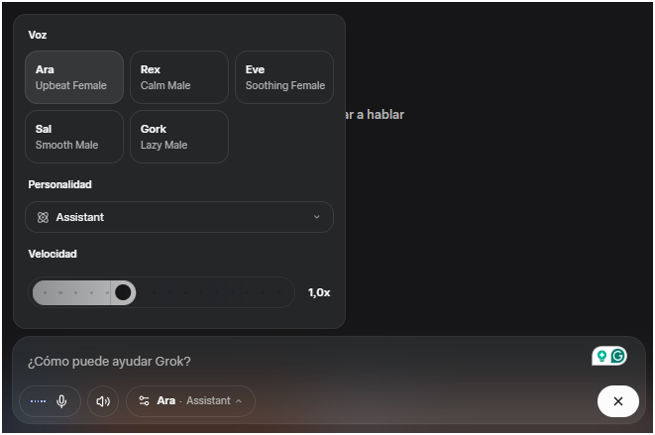The height and width of the screenshot is (435, 655).
Task: Click the microphone icon
Action: click(61, 401)
